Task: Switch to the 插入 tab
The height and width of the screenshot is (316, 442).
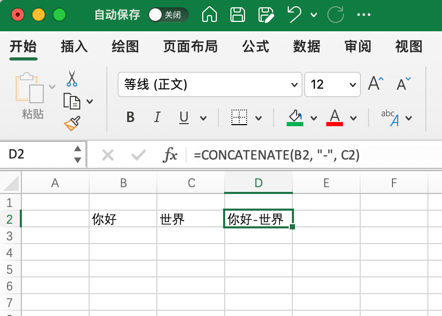Action: click(x=74, y=47)
